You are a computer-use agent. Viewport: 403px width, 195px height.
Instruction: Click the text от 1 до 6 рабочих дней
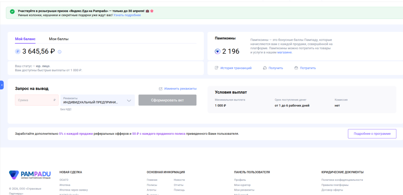292,106
